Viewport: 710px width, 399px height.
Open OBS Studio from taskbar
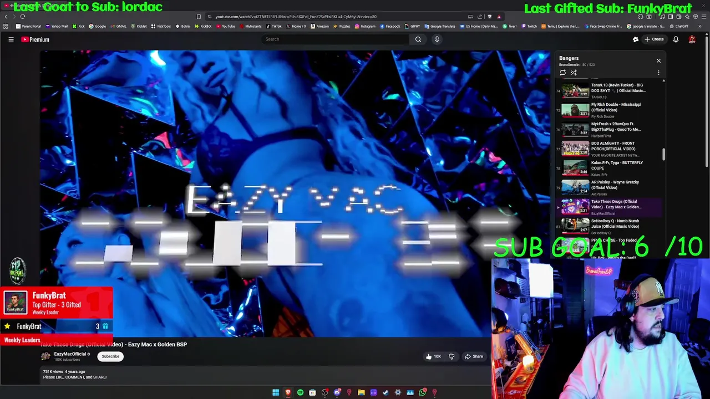point(325,392)
